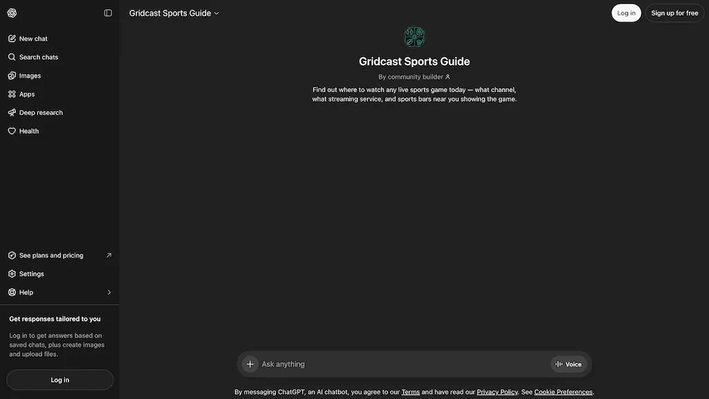The width and height of the screenshot is (709, 399).
Task: Click 'Get responses tailored to you' text
Action: [x=55, y=319]
